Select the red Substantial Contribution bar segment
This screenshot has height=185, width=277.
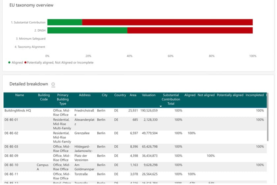pyautogui.click(x=167, y=22)
